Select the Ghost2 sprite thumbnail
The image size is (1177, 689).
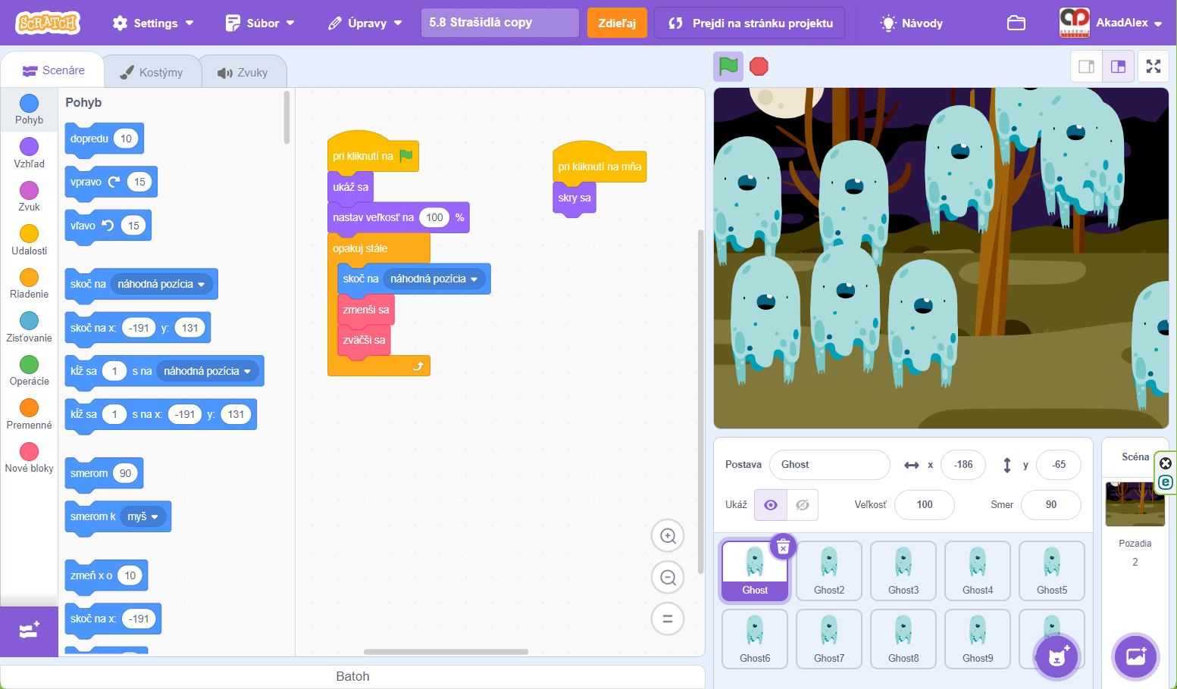pyautogui.click(x=829, y=571)
